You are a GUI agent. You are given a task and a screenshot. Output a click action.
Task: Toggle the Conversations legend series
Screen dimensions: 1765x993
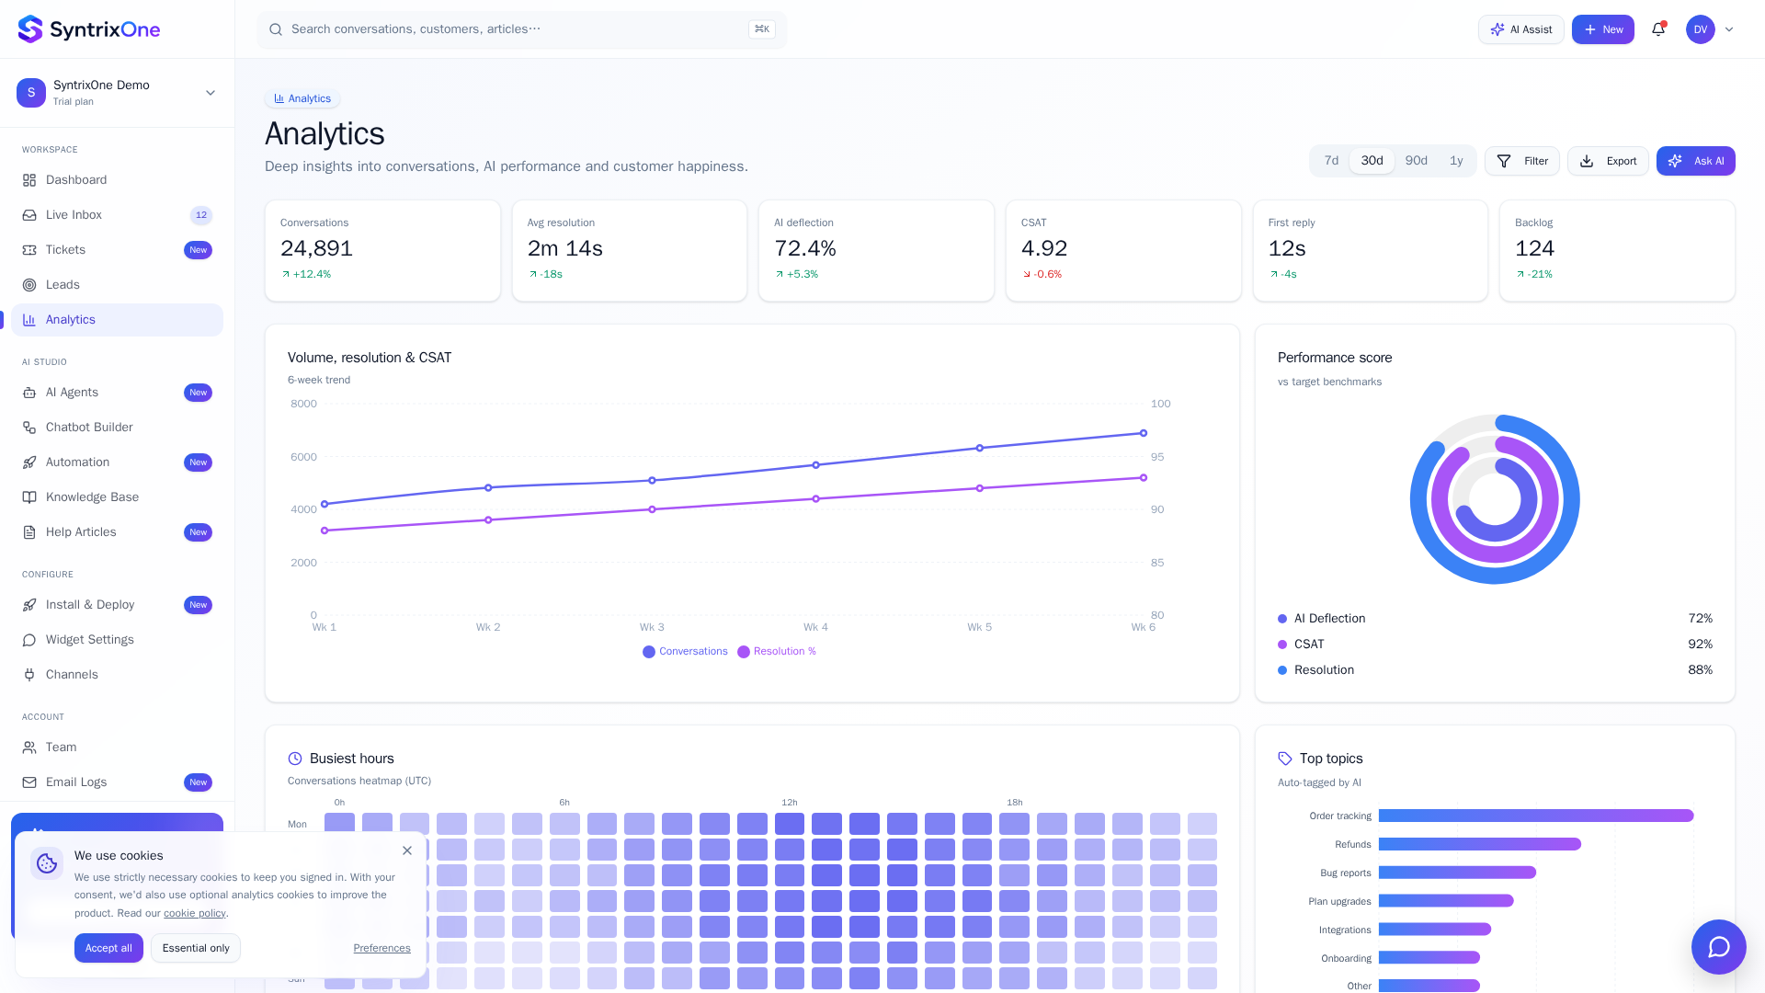point(685,652)
